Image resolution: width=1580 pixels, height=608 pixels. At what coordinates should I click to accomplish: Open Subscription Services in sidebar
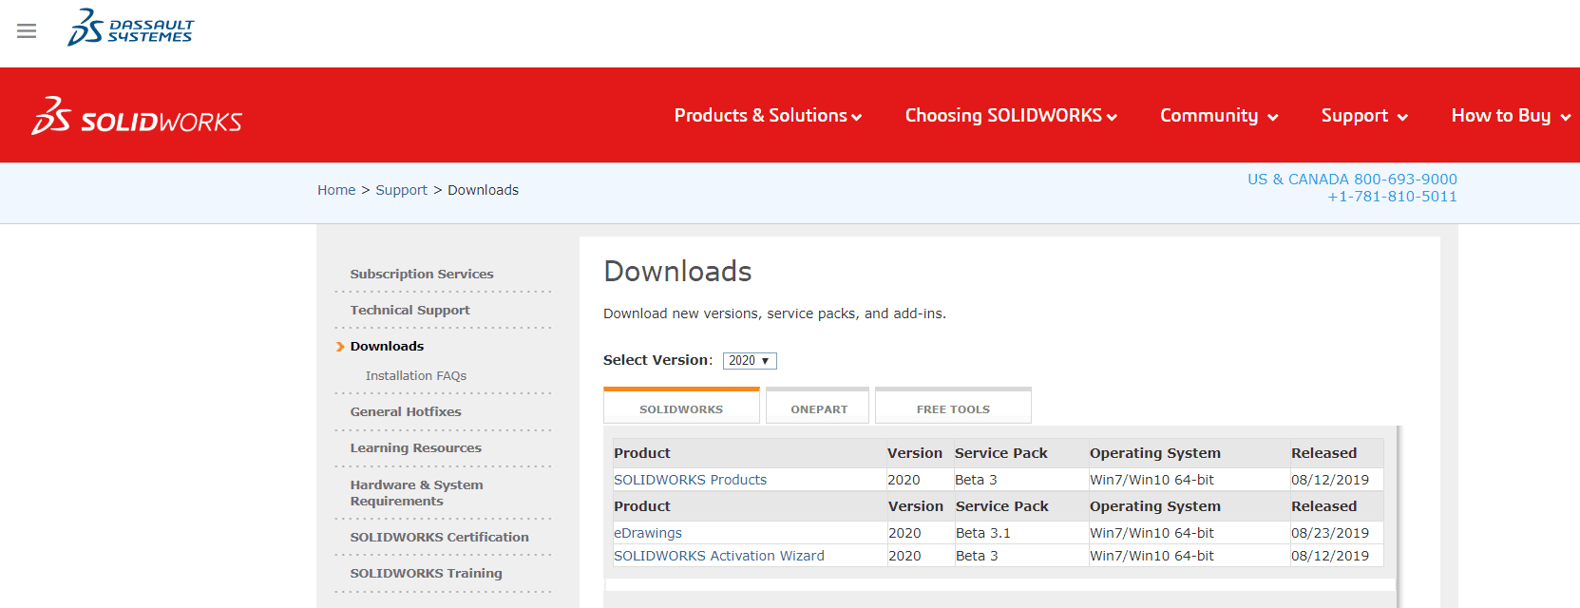click(422, 274)
